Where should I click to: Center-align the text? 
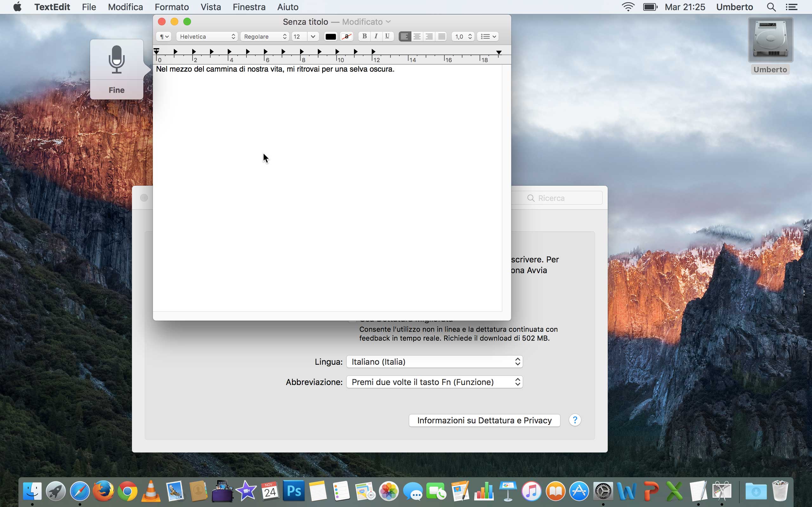pyautogui.click(x=417, y=36)
